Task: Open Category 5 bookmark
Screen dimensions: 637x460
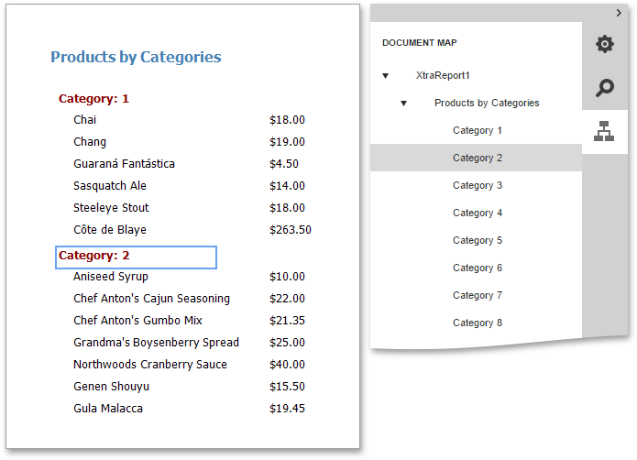Action: point(476,240)
